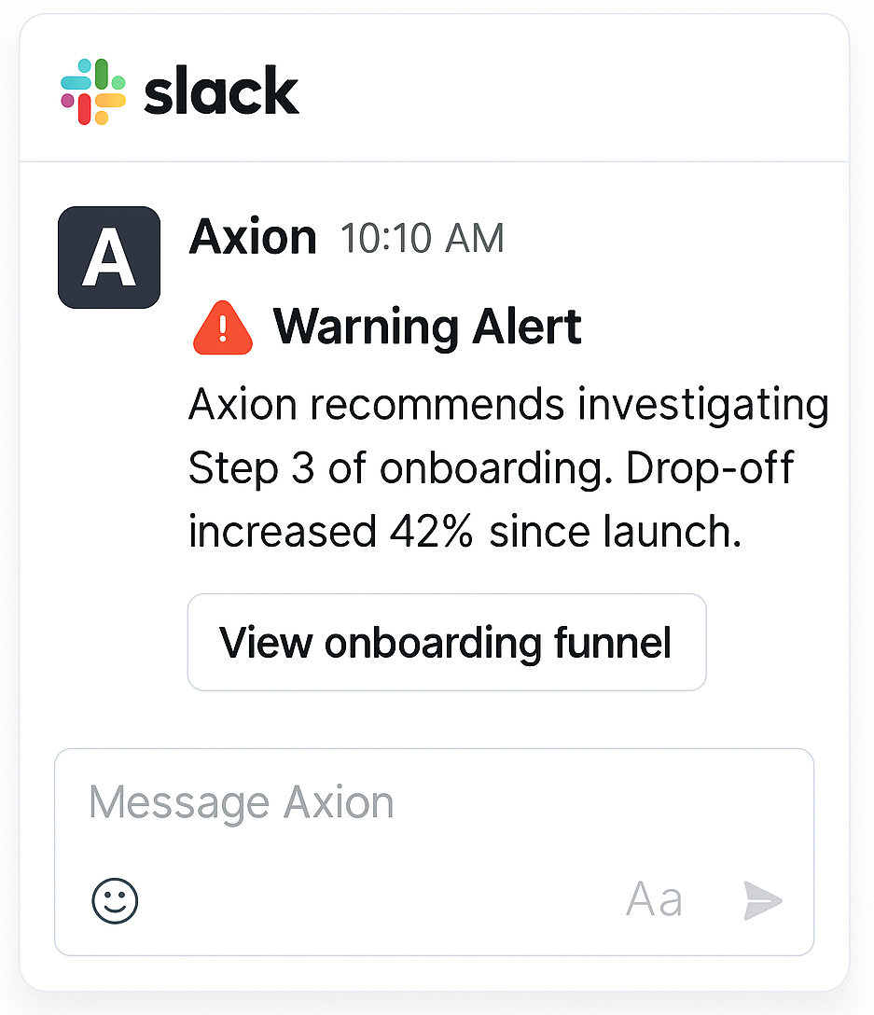Toggle text formatting with the Aa icon
Image resolution: width=874 pixels, height=1015 pixels.
tap(654, 899)
